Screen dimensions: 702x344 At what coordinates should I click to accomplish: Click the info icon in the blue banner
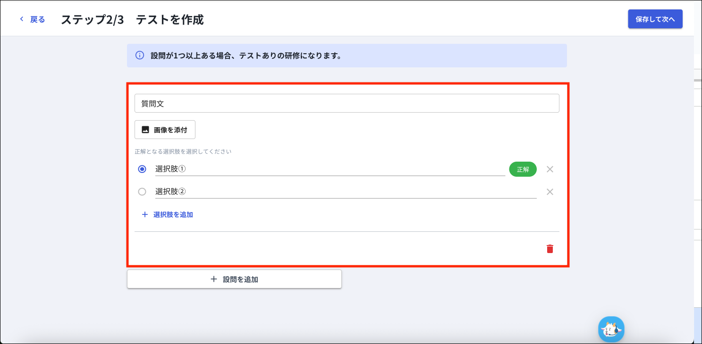coord(140,56)
